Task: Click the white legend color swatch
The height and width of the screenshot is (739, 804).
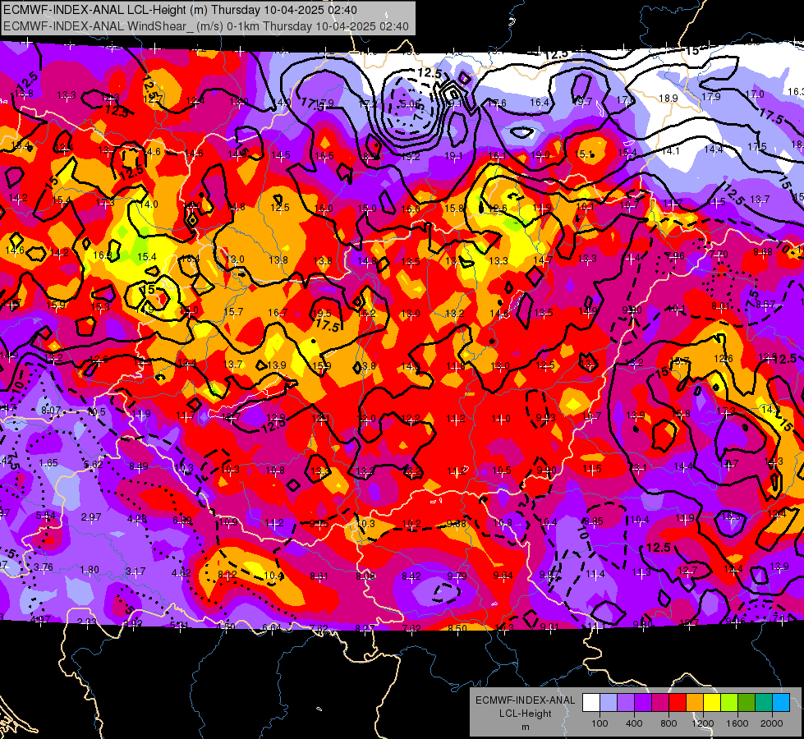Action: [591, 702]
